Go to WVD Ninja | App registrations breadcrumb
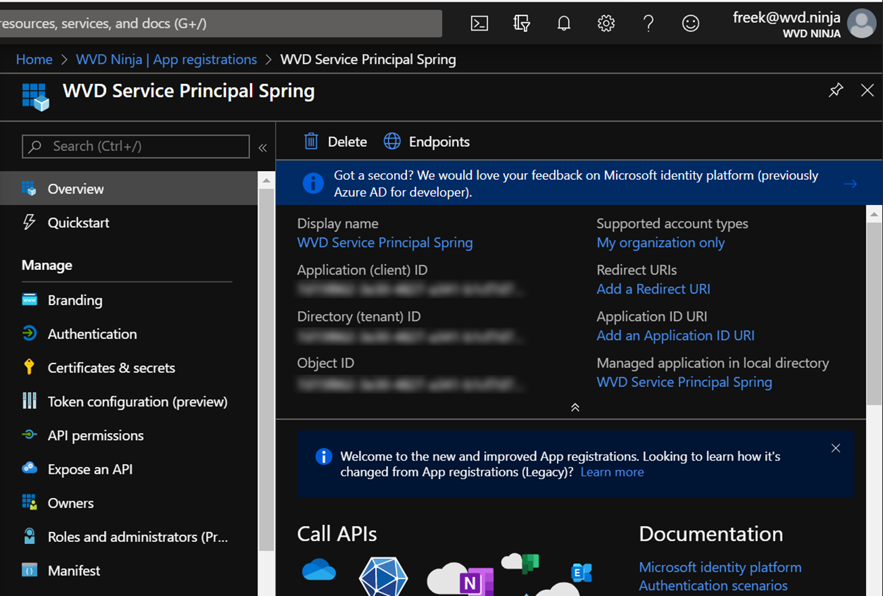Image resolution: width=883 pixels, height=596 pixels. click(166, 60)
